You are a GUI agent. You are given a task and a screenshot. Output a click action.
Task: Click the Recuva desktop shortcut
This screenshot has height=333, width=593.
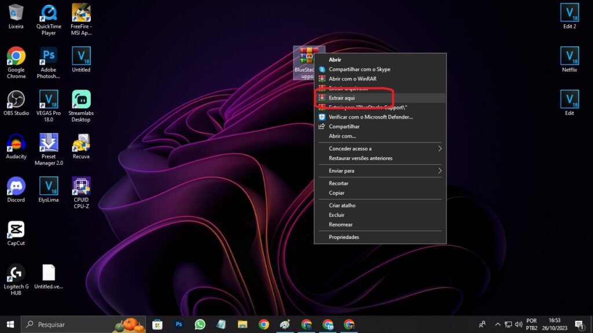tap(81, 143)
